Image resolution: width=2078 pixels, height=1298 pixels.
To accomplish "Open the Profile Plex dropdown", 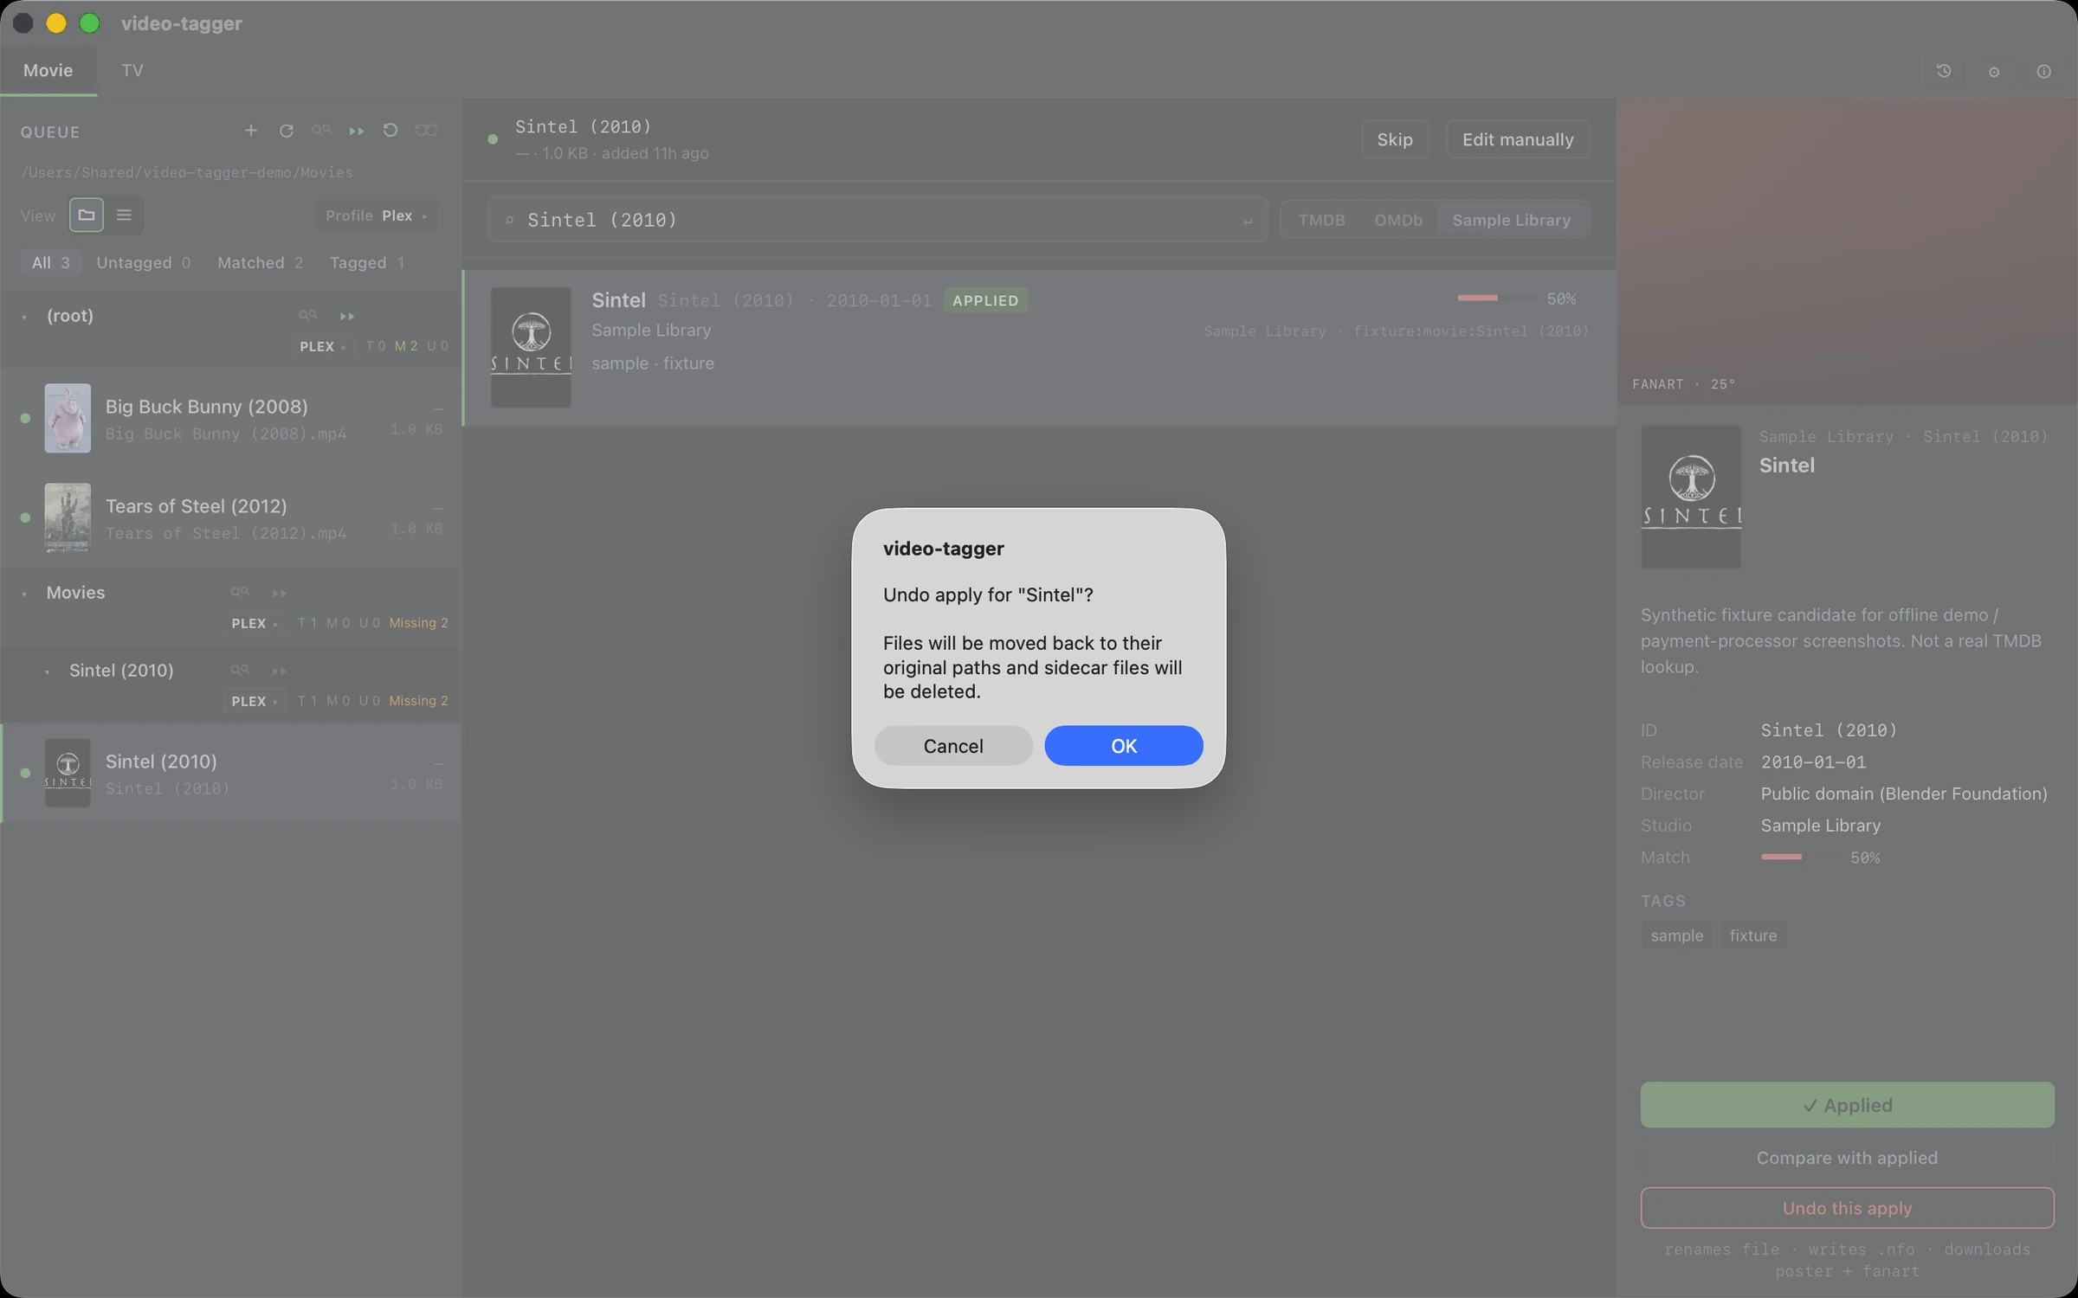I will point(377,215).
